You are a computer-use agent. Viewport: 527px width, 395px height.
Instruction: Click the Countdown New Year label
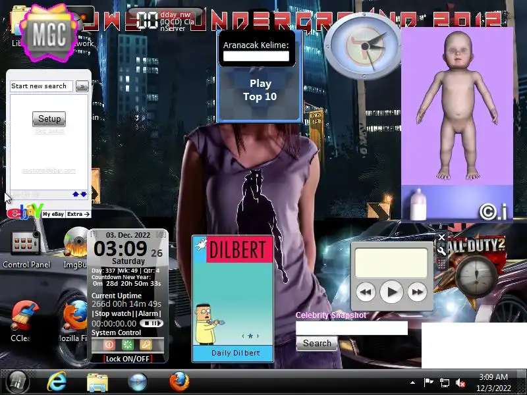[x=121, y=277]
